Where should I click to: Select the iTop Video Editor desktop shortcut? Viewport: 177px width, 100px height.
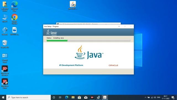pos(5,83)
